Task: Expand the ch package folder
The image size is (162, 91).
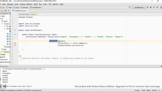Action: (x=5, y=26)
